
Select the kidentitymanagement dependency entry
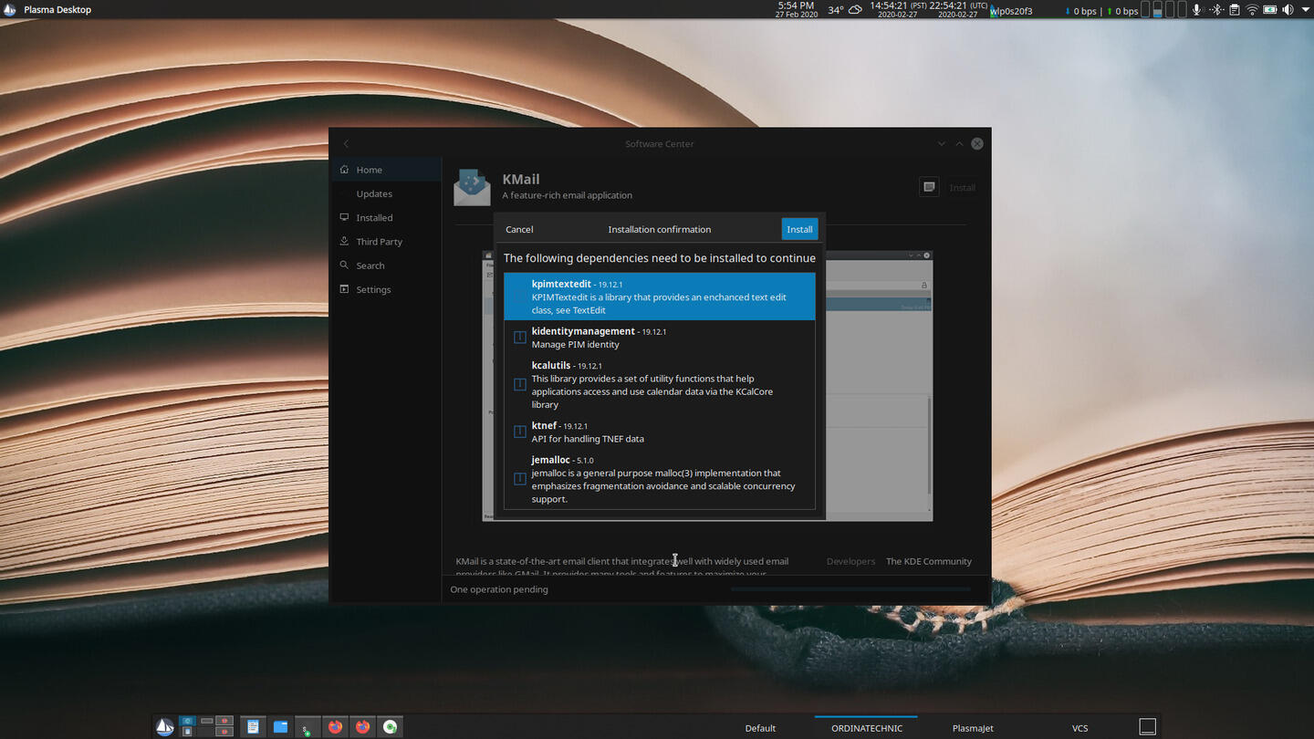pyautogui.click(x=660, y=338)
